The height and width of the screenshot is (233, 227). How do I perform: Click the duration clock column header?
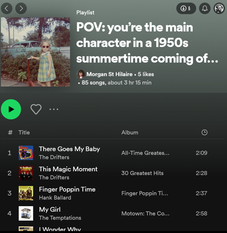coord(204,132)
